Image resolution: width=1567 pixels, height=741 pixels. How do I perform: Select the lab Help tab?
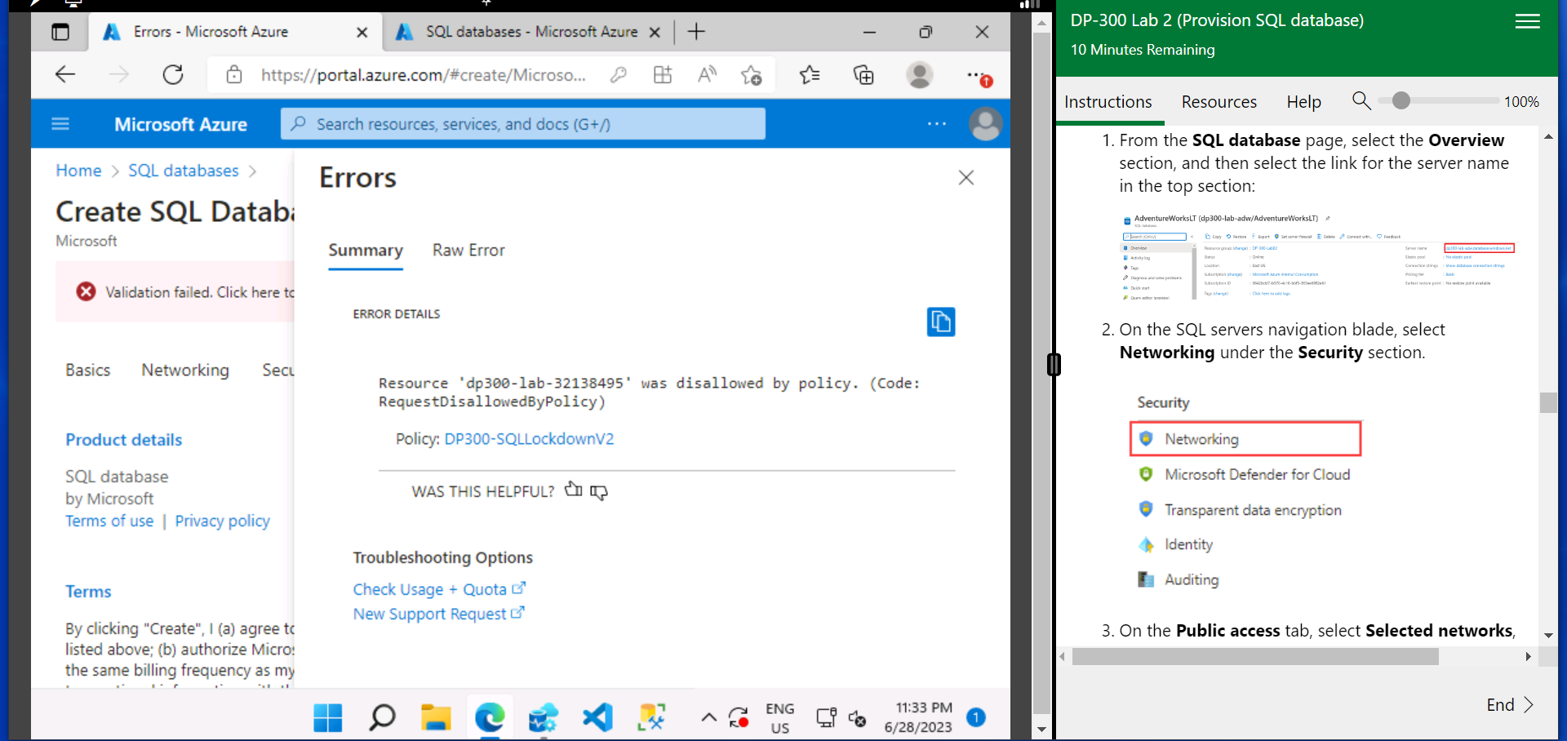pos(1303,102)
